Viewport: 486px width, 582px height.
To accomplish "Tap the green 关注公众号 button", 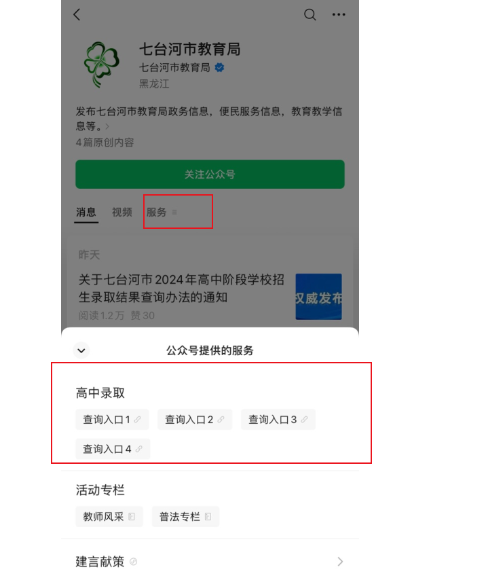I will point(210,174).
